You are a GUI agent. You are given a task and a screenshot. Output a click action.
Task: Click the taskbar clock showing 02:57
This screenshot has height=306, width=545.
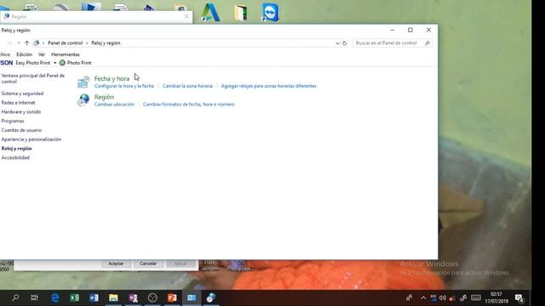[x=496, y=297]
